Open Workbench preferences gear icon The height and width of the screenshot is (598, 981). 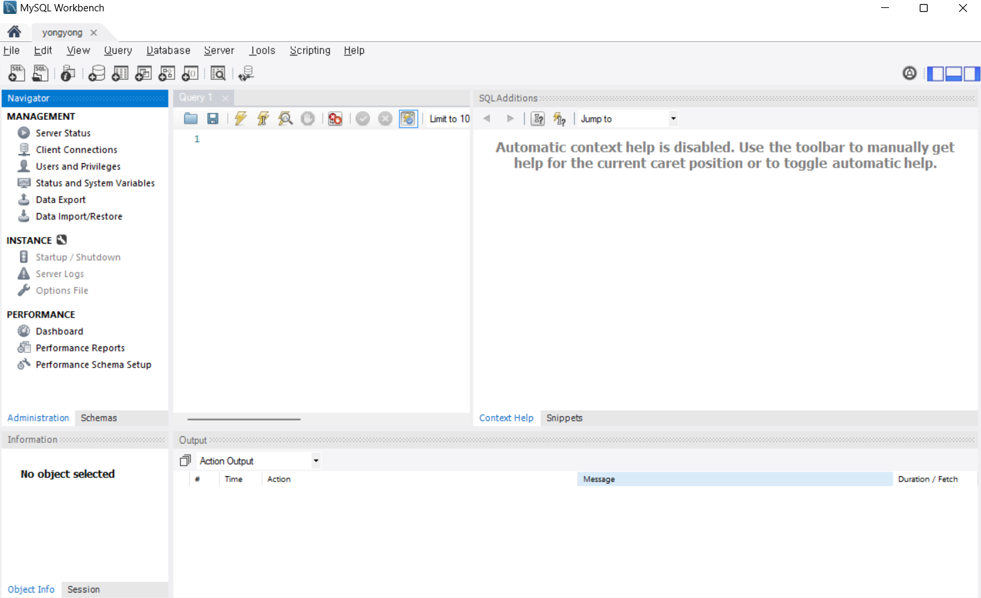click(910, 73)
